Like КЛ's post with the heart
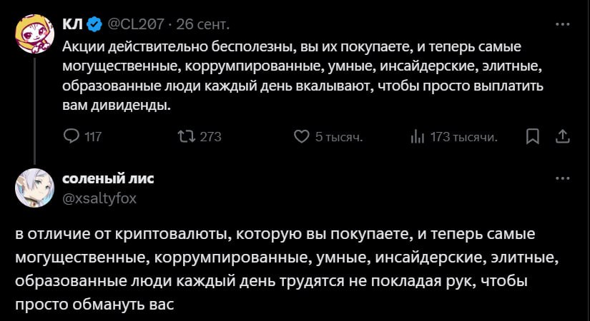The image size is (590, 321). coord(302,136)
